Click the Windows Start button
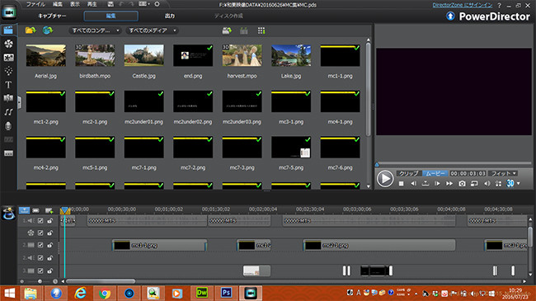The height and width of the screenshot is (301, 536). [x=9, y=293]
